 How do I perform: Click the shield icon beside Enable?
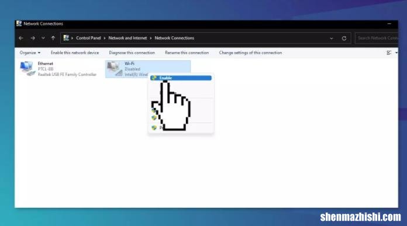[x=154, y=78]
